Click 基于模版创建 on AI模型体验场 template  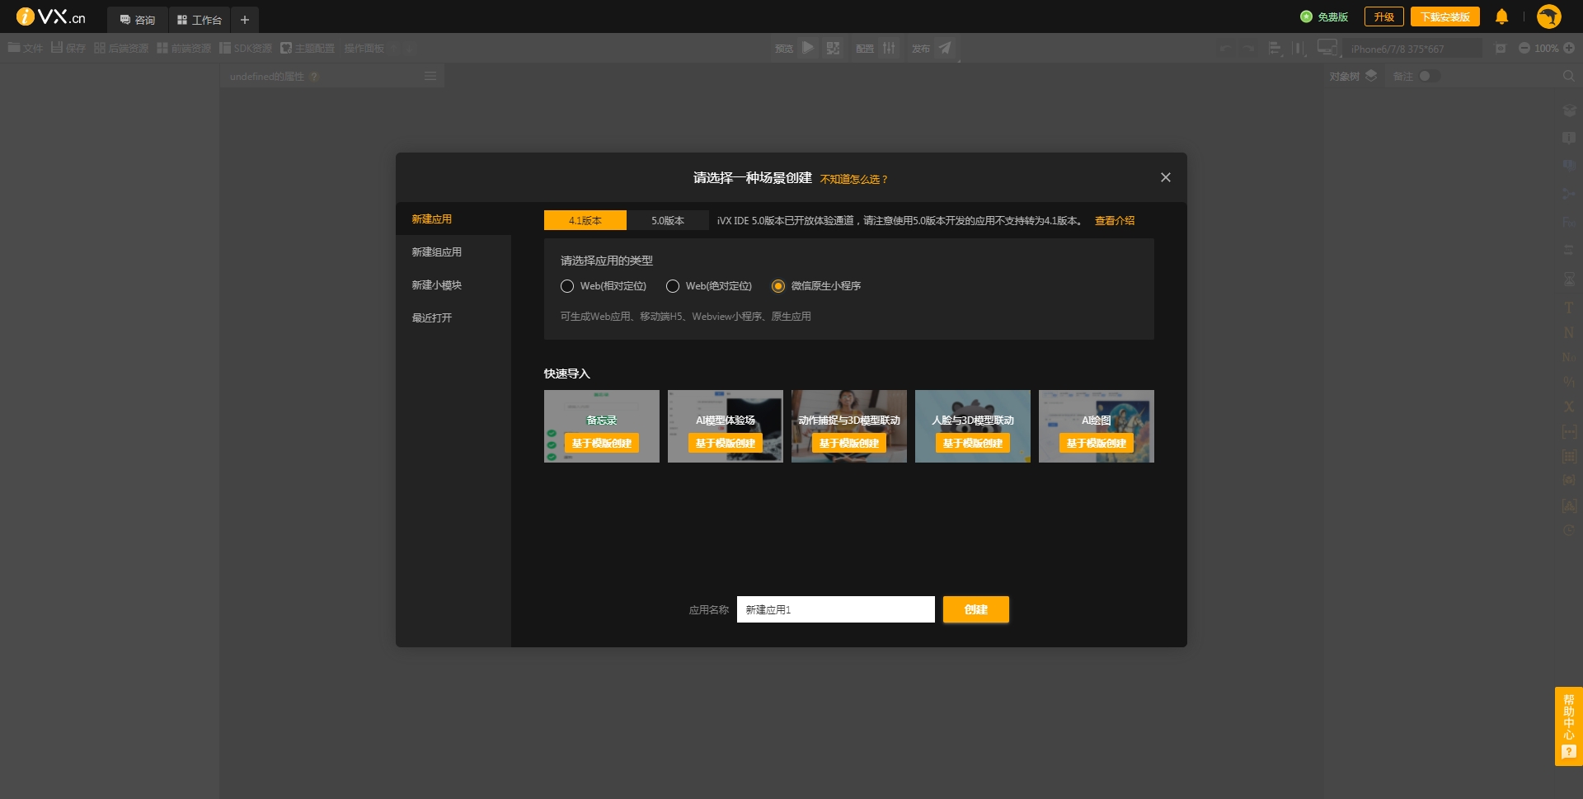point(726,444)
